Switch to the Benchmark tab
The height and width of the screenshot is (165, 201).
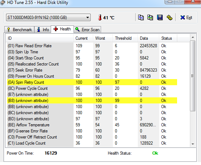click(19, 30)
